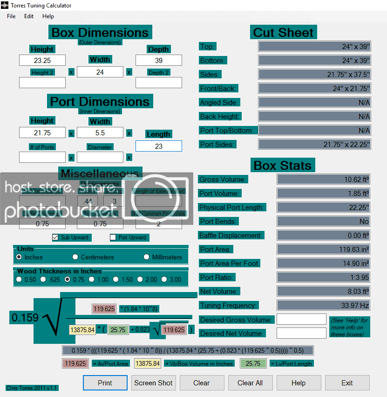Click the Print button
The width and height of the screenshot is (387, 397).
click(x=105, y=383)
